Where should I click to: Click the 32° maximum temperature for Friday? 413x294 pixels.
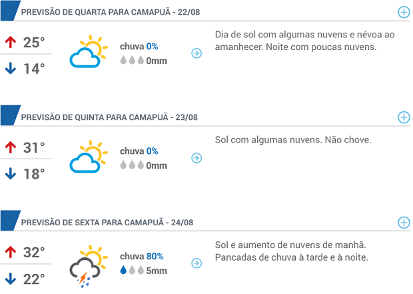pyautogui.click(x=34, y=253)
